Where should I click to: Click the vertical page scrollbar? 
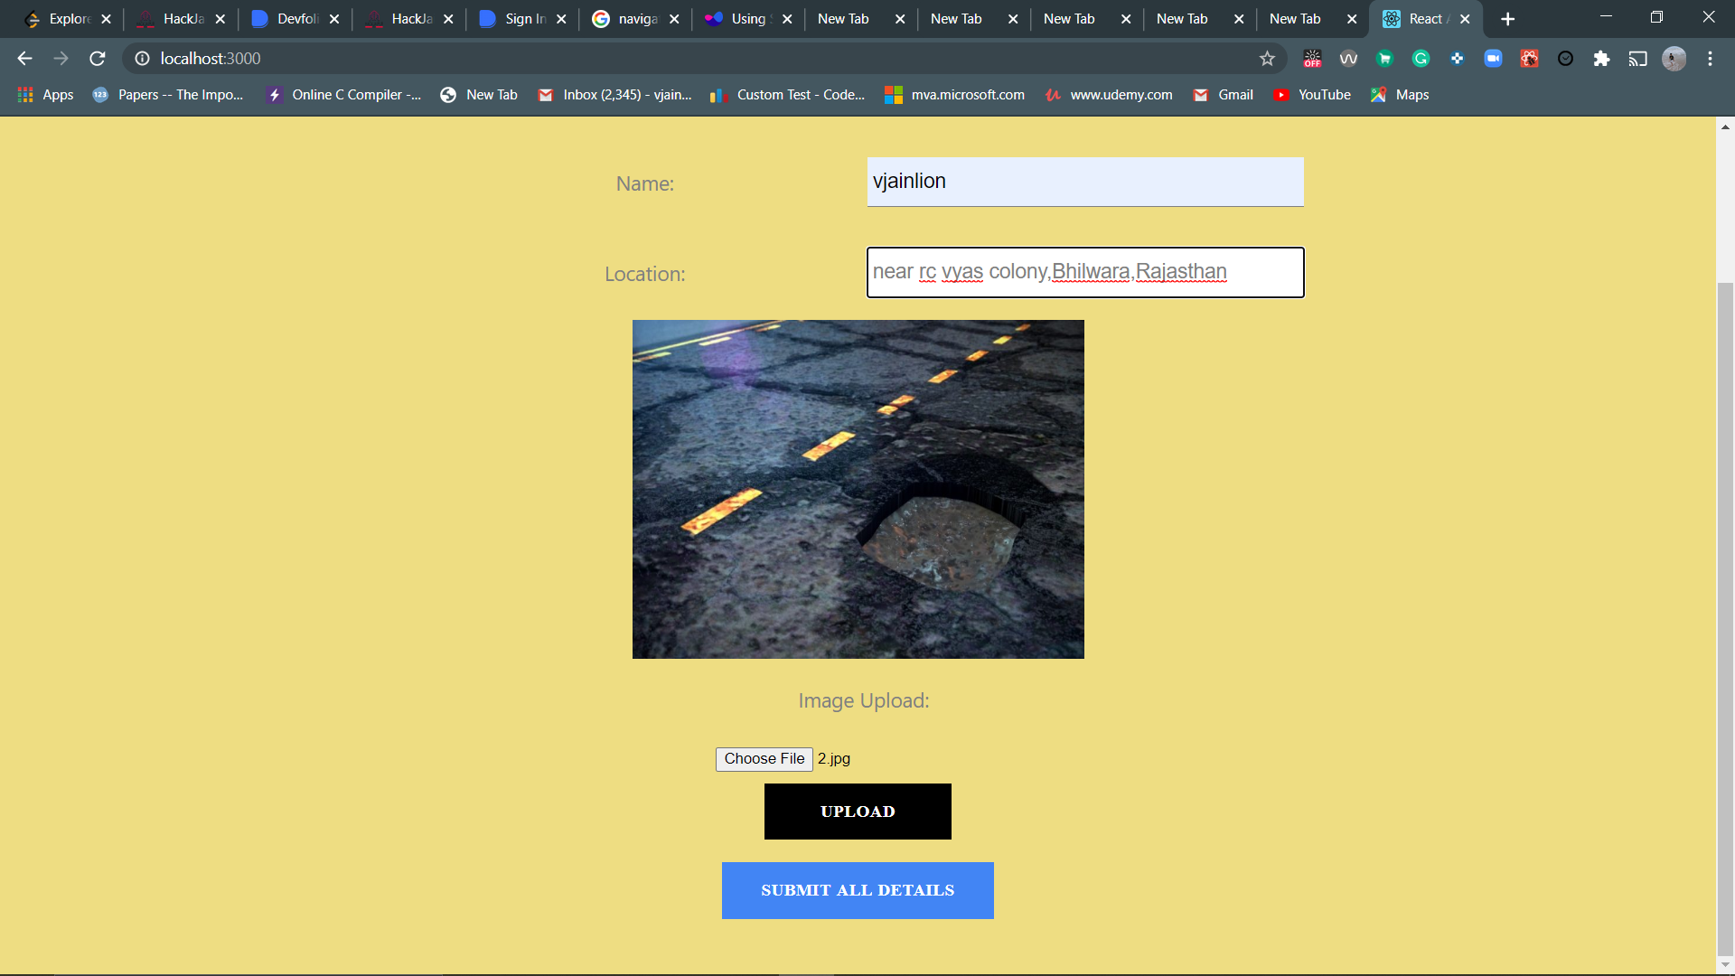click(x=1725, y=615)
